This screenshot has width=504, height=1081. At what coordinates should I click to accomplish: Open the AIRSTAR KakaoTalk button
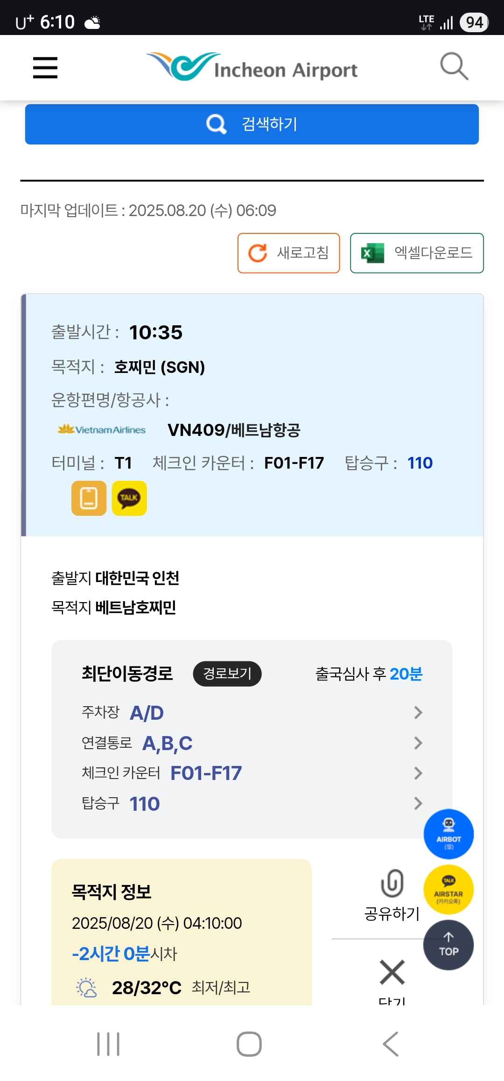pos(448,889)
